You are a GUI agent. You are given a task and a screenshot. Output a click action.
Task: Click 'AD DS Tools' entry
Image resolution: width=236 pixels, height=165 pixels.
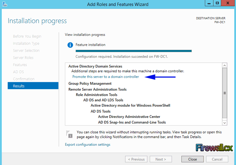click(x=101, y=111)
